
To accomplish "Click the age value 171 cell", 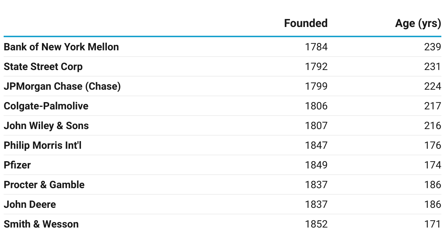I will 433,224.
